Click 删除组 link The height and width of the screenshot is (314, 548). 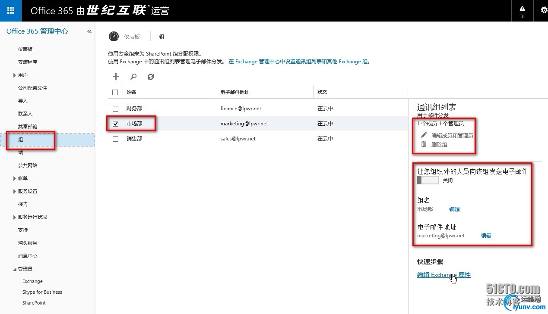(x=439, y=145)
